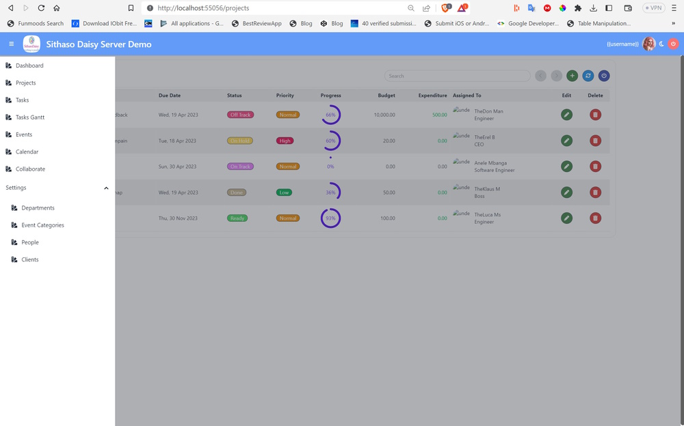Click the 500.00 expenditure value
Screen dimensions: 684x426
(x=440, y=115)
